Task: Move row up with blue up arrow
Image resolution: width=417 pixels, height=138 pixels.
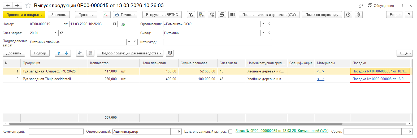Action: click(x=59, y=53)
